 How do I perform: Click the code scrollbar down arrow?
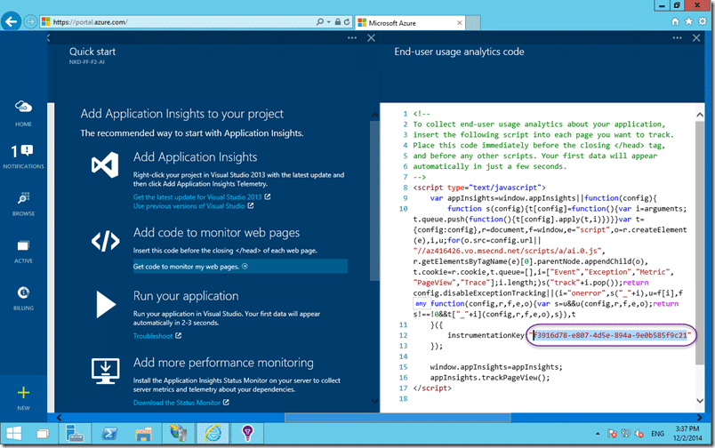pyautogui.click(x=700, y=401)
